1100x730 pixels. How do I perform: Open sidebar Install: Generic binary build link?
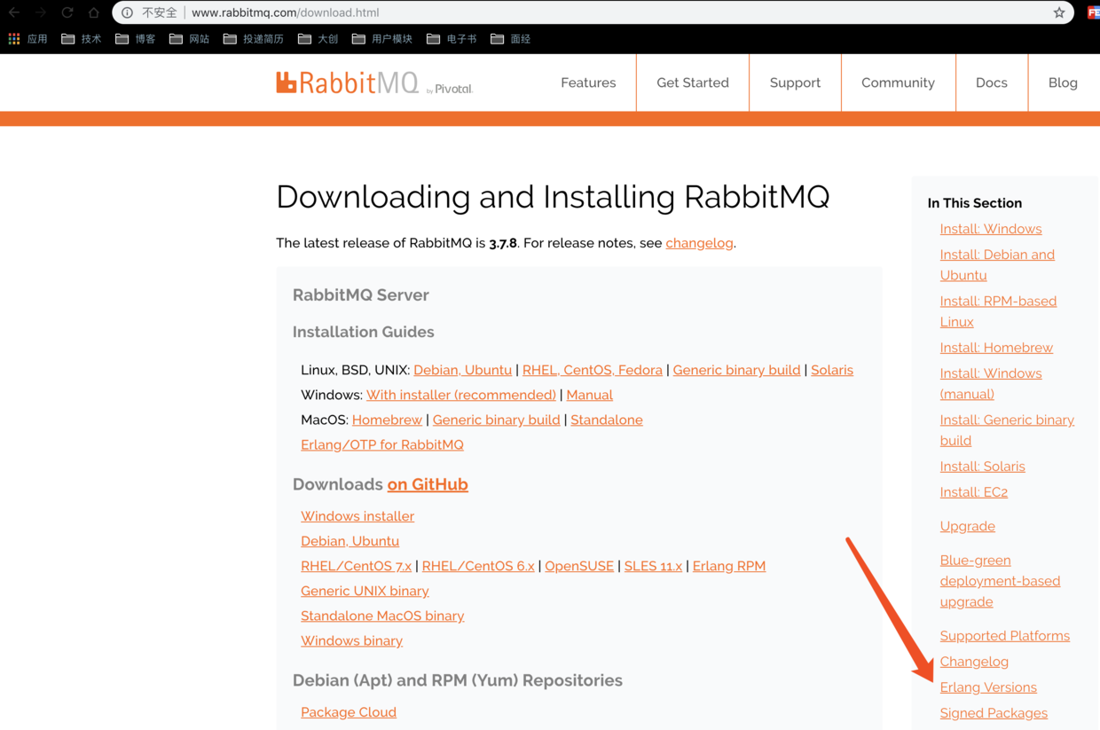[x=1007, y=430]
